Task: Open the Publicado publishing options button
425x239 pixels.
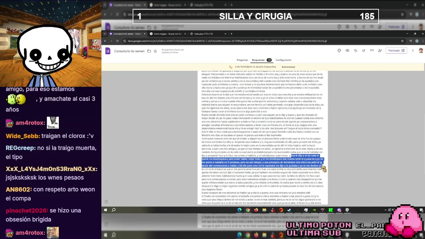Action: point(396,50)
